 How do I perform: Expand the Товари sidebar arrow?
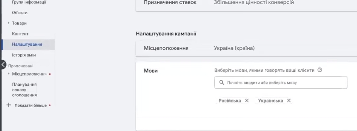pos(9,23)
